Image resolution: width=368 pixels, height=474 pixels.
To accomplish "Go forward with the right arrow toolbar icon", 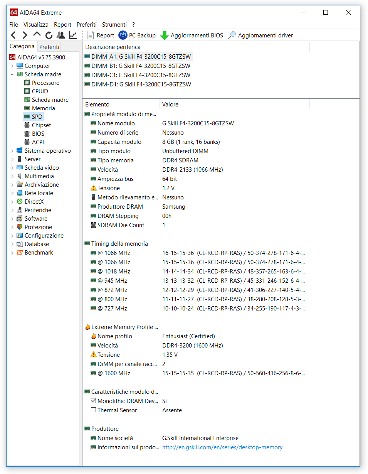I will pyautogui.click(x=25, y=35).
